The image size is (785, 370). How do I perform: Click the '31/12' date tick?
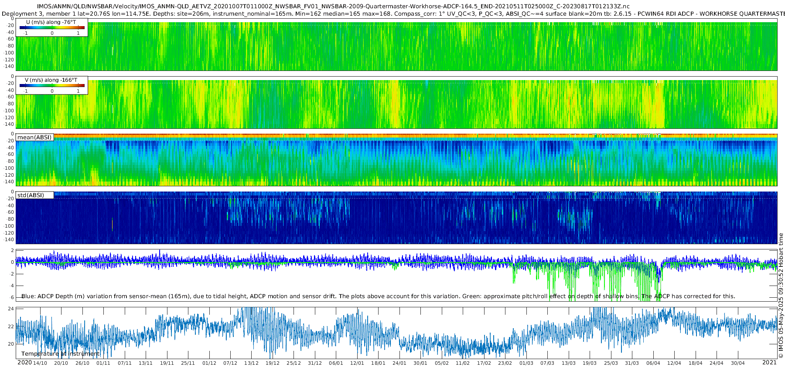click(x=315, y=363)
